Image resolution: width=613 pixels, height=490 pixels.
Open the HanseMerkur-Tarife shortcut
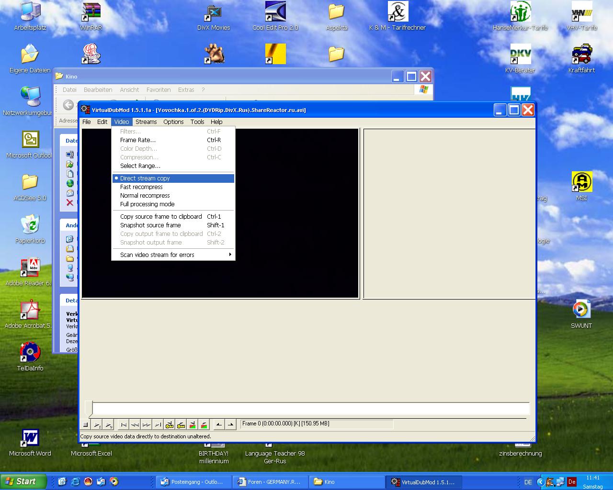pyautogui.click(x=520, y=17)
